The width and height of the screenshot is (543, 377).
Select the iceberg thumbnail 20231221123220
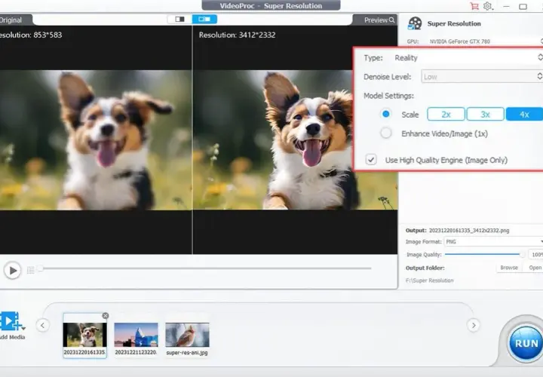(x=136, y=335)
